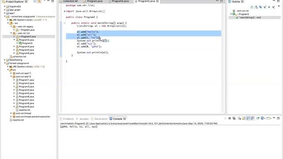Viewport: 283px width, 159px height.
Task: Expand the RoboTesting project
Action: [x=4, y=60]
